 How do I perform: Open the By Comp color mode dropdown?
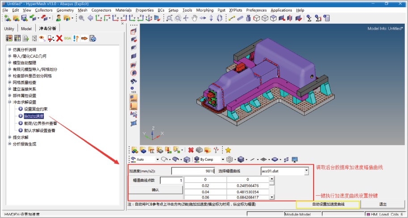pos(222,159)
